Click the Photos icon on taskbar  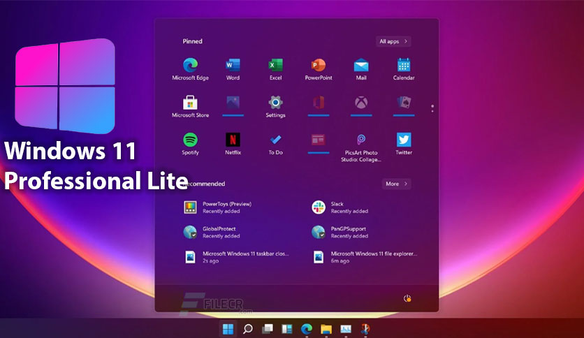(346, 329)
